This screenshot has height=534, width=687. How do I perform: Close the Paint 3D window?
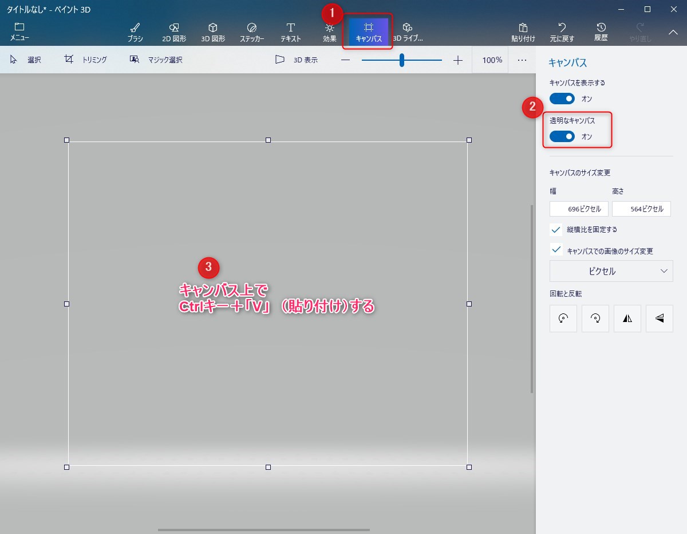point(673,9)
